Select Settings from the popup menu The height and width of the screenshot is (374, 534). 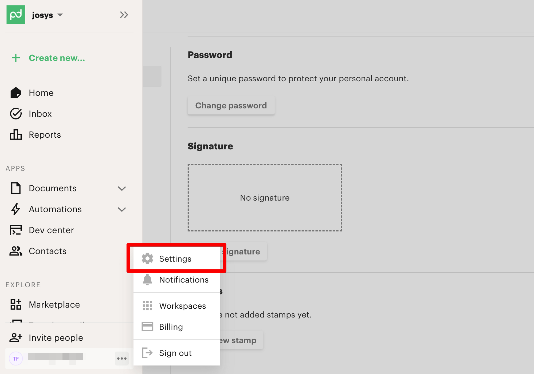click(x=175, y=259)
